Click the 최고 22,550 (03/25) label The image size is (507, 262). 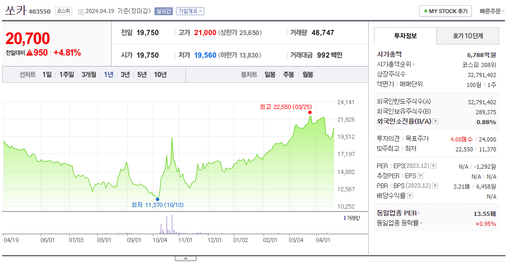(286, 107)
